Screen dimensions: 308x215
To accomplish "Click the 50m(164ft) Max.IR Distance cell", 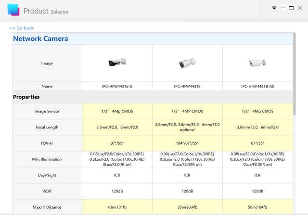I will [257, 207].
